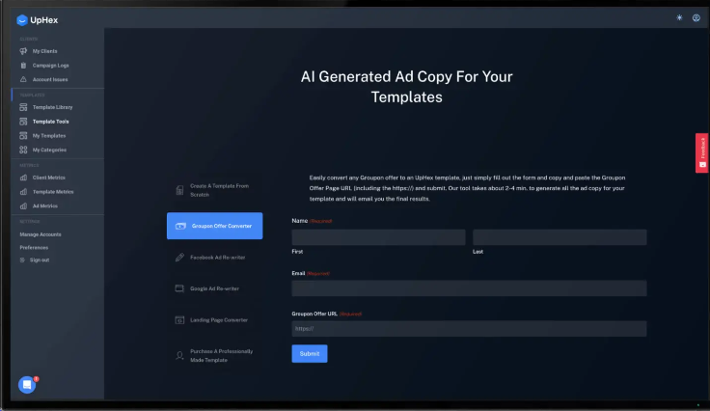View Ad Metrics
The image size is (710, 411).
point(44,205)
